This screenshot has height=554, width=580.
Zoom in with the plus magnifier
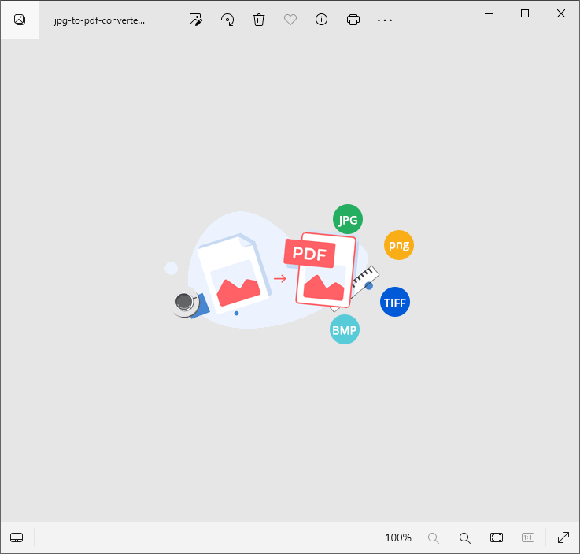[464, 537]
